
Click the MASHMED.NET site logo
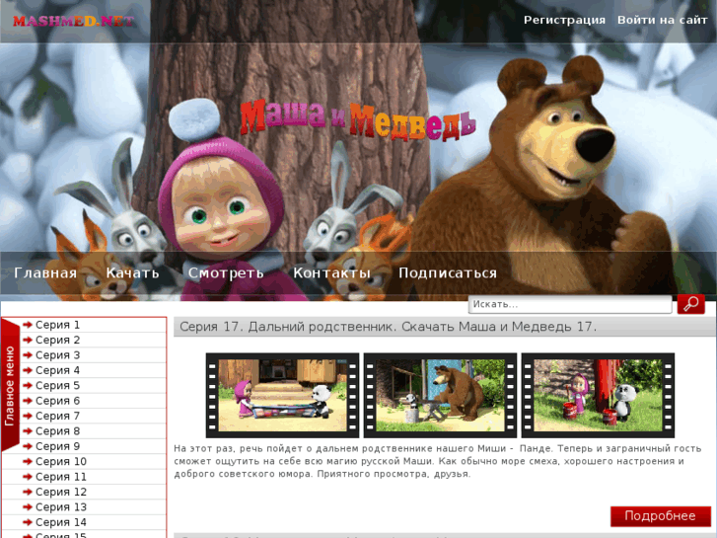[x=74, y=21]
